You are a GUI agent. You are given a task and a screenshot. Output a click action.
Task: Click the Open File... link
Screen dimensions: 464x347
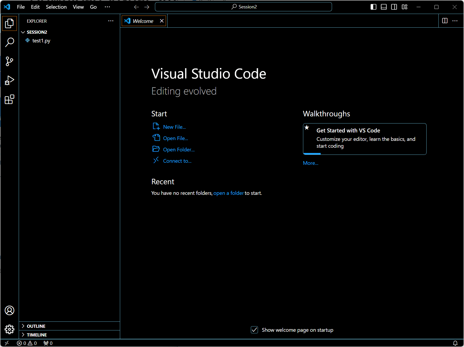tap(175, 138)
